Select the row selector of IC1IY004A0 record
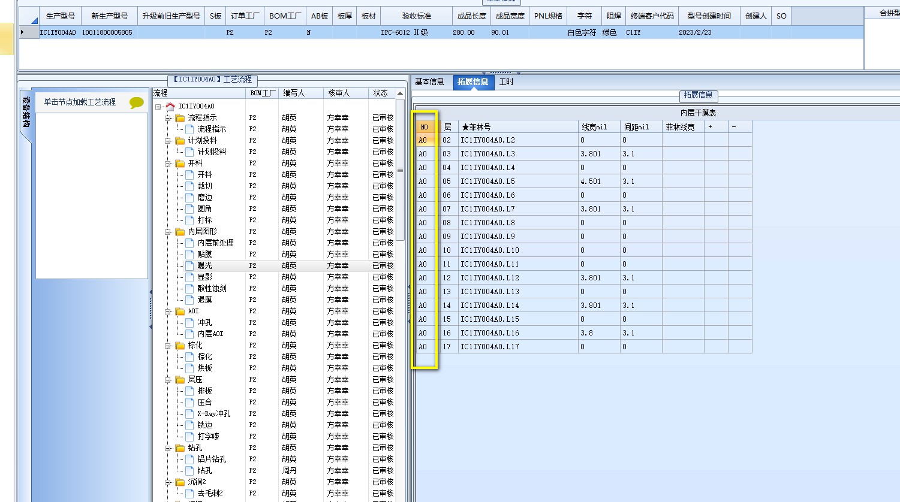 coord(29,32)
